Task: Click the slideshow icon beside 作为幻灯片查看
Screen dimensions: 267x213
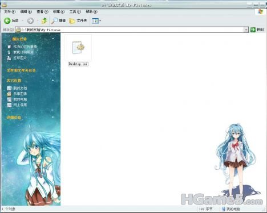Action: (x=9, y=47)
